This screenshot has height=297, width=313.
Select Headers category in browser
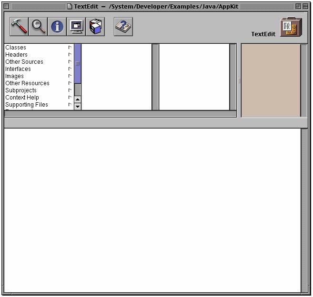click(x=16, y=55)
